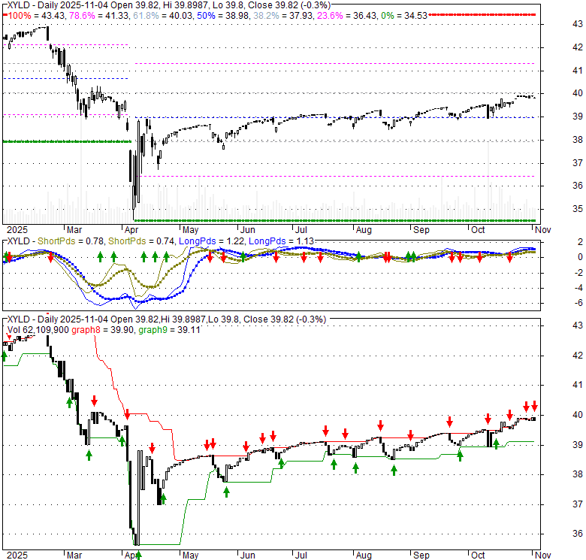Click green buy arrow under the late-May dip, bottom chart
This screenshot has height=560, width=586.
click(226, 492)
